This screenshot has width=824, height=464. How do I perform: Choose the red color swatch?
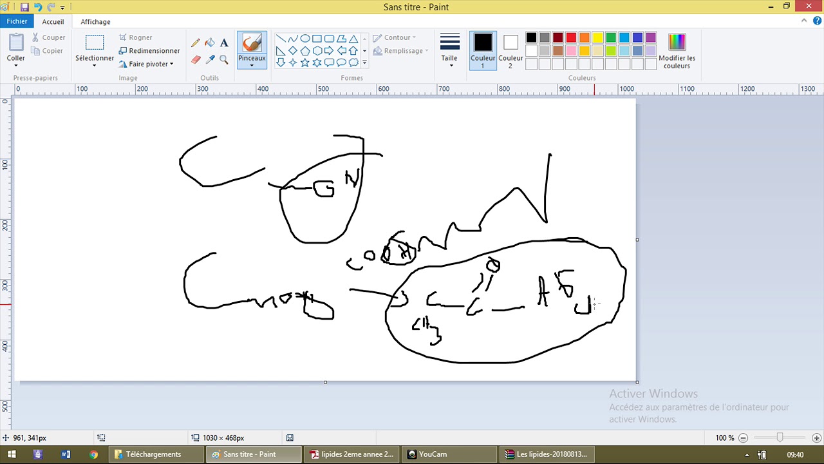571,37
